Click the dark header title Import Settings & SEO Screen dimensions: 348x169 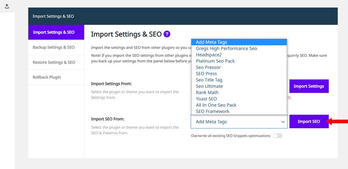(53, 16)
